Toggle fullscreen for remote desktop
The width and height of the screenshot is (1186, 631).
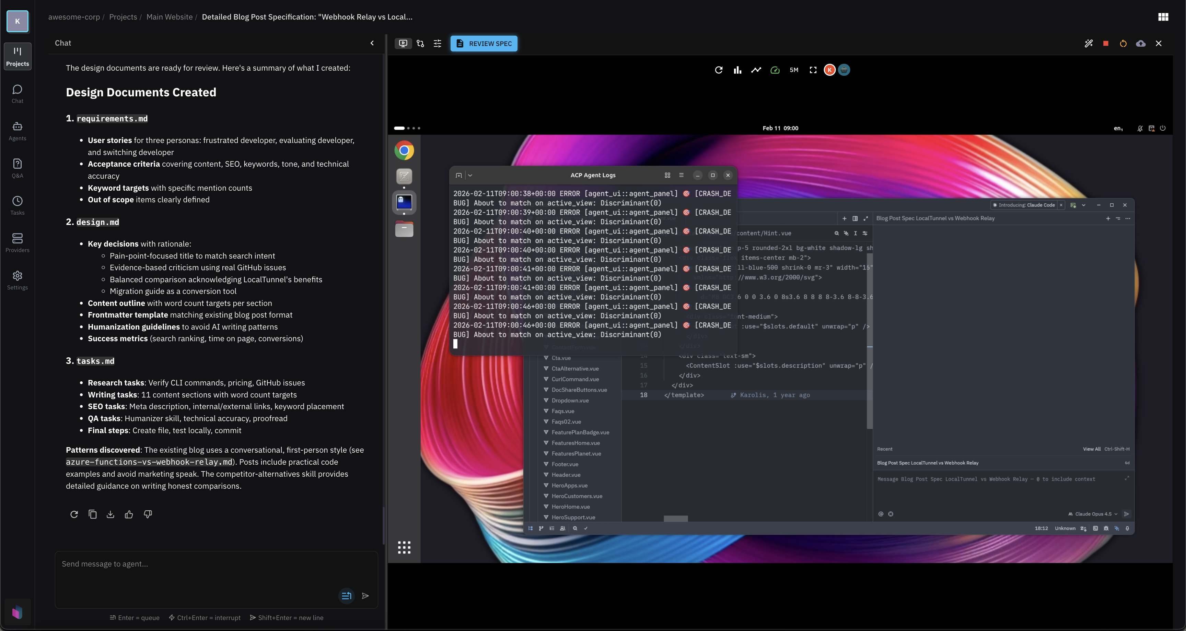click(x=813, y=70)
